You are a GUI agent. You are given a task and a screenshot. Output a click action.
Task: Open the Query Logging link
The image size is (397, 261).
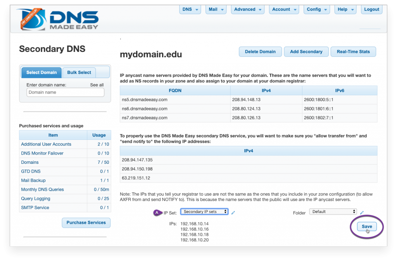pos(36,199)
